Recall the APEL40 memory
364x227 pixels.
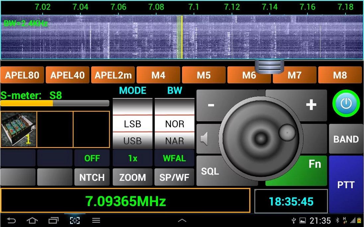pos(68,75)
